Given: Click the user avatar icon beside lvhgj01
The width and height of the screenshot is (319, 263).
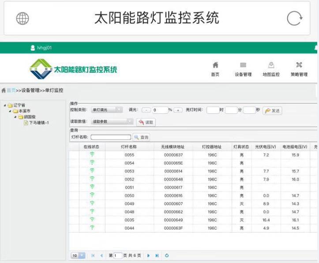Looking at the screenshot, I should tap(33, 48).
